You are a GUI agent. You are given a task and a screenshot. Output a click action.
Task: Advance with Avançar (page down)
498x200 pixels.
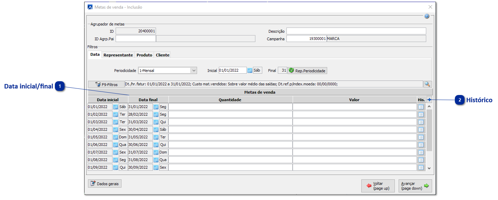[415, 186]
